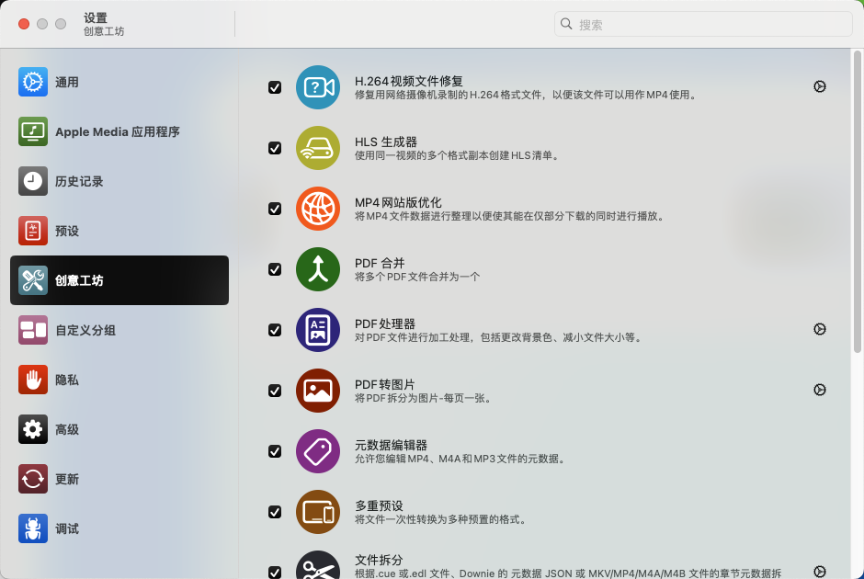The height and width of the screenshot is (579, 864).
Task: Open settings for PDF 转图片
Action: click(819, 389)
